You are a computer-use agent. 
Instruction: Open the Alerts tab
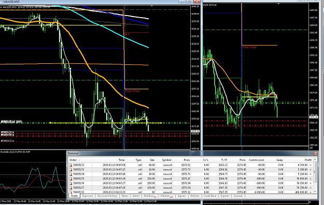click(x=136, y=196)
